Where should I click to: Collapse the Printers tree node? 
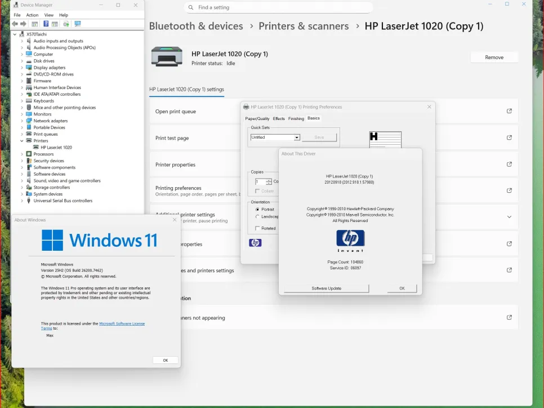point(22,141)
